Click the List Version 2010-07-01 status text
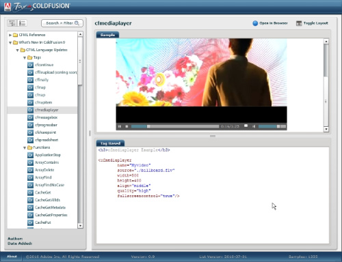This screenshot has width=342, height=262. point(223,257)
